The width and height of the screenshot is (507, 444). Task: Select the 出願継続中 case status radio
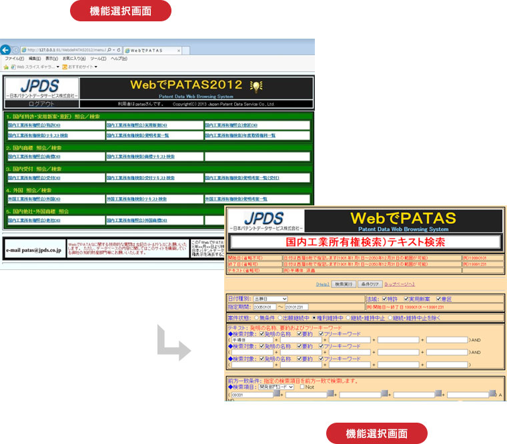coord(280,318)
